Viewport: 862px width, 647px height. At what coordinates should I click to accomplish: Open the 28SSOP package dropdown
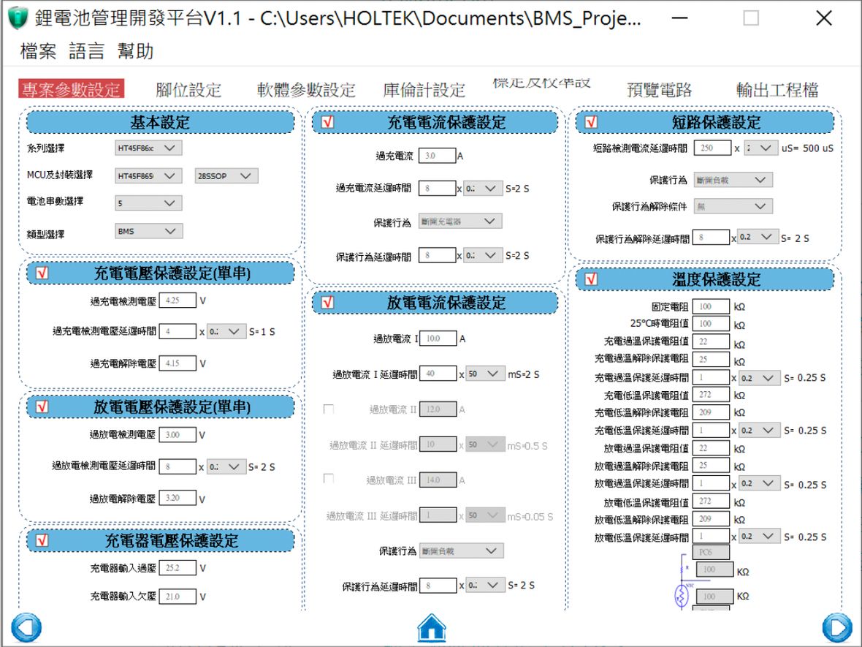pyautogui.click(x=226, y=176)
